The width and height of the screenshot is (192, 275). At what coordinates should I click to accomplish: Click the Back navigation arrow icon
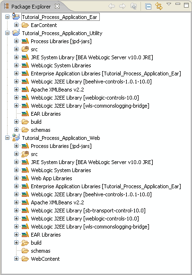(x=112, y=6)
